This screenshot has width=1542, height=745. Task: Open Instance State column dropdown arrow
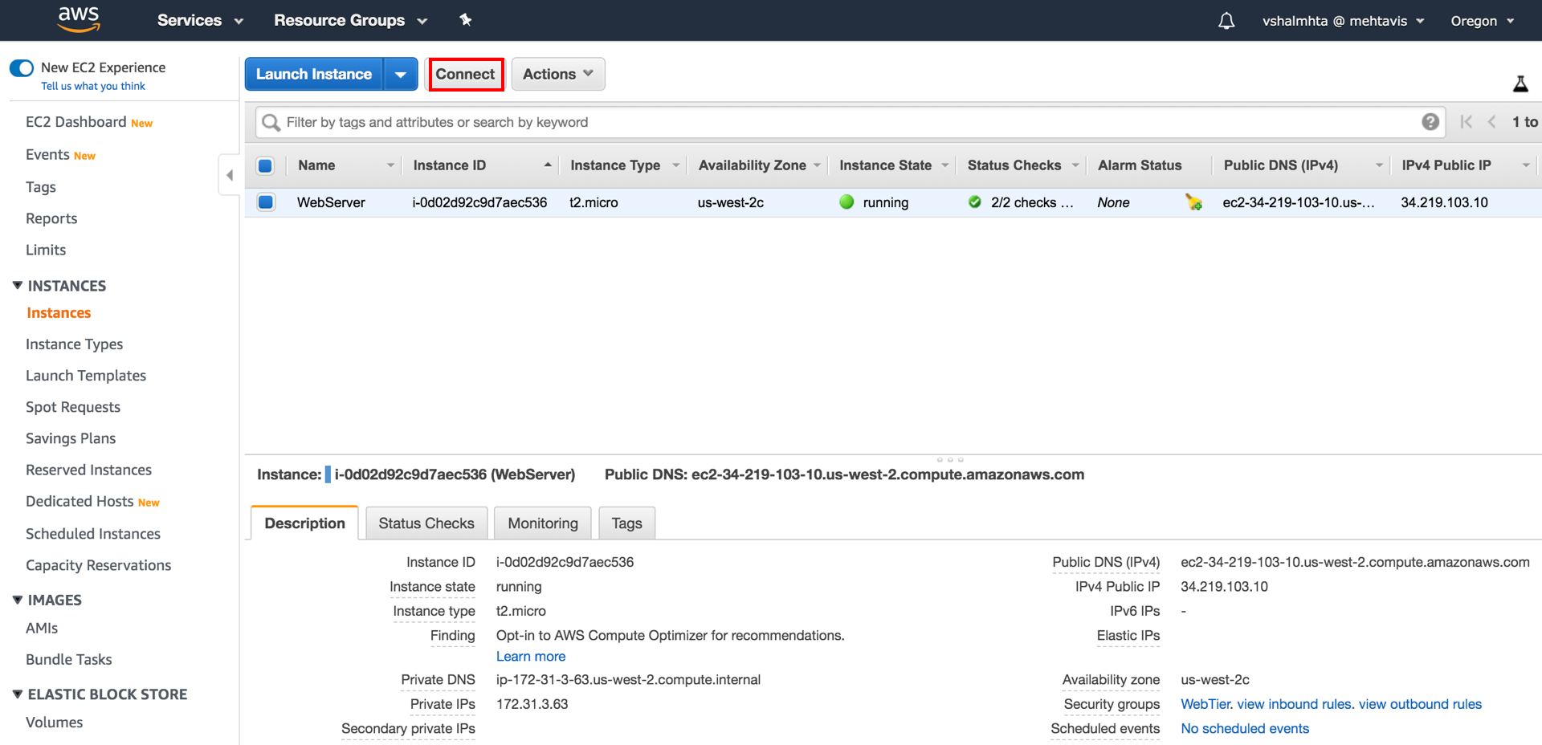[945, 165]
